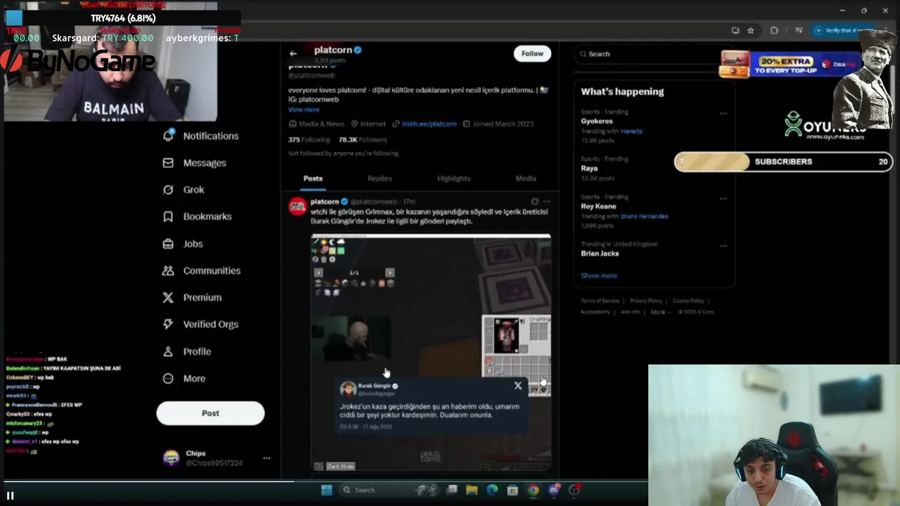900x506 pixels.
Task: Click the Cookie Policy footer link
Action: tap(688, 301)
